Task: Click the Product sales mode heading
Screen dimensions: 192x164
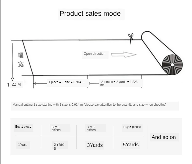Action: coord(90,14)
